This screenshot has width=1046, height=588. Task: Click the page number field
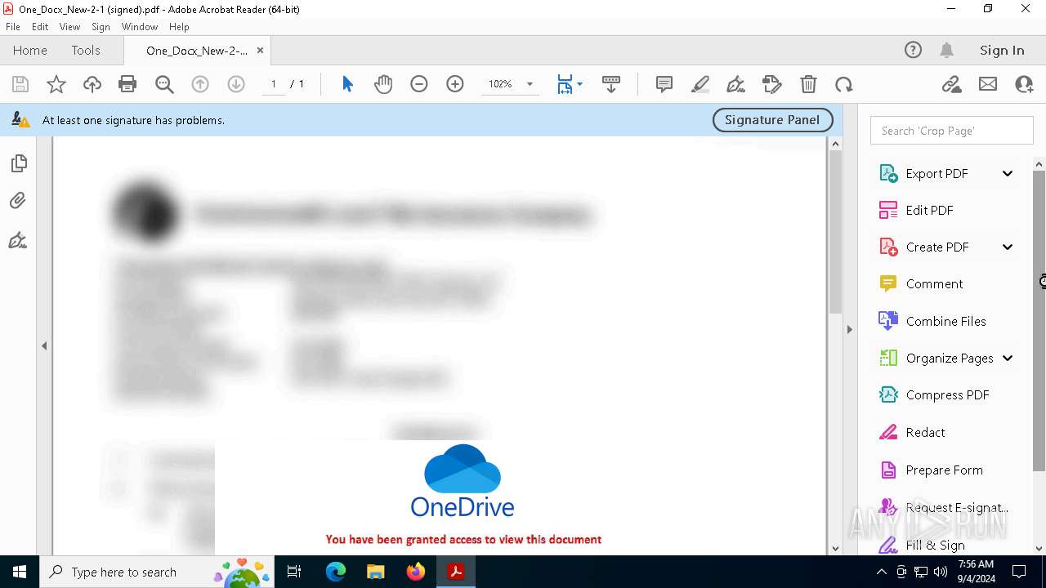click(x=273, y=84)
